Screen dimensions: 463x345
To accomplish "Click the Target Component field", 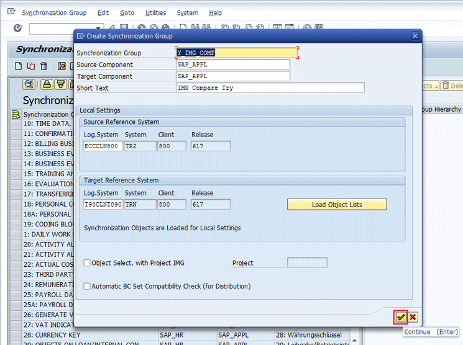I will point(232,76).
